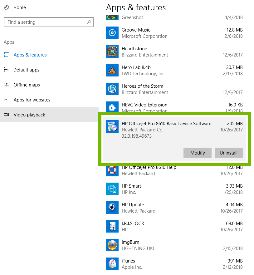The height and width of the screenshot is (275, 254).
Task: Click the Find a setting search box
Action: tap(48, 22)
